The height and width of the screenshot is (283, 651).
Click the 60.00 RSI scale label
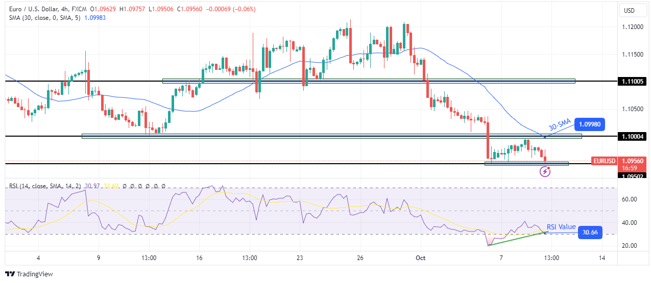[629, 199]
